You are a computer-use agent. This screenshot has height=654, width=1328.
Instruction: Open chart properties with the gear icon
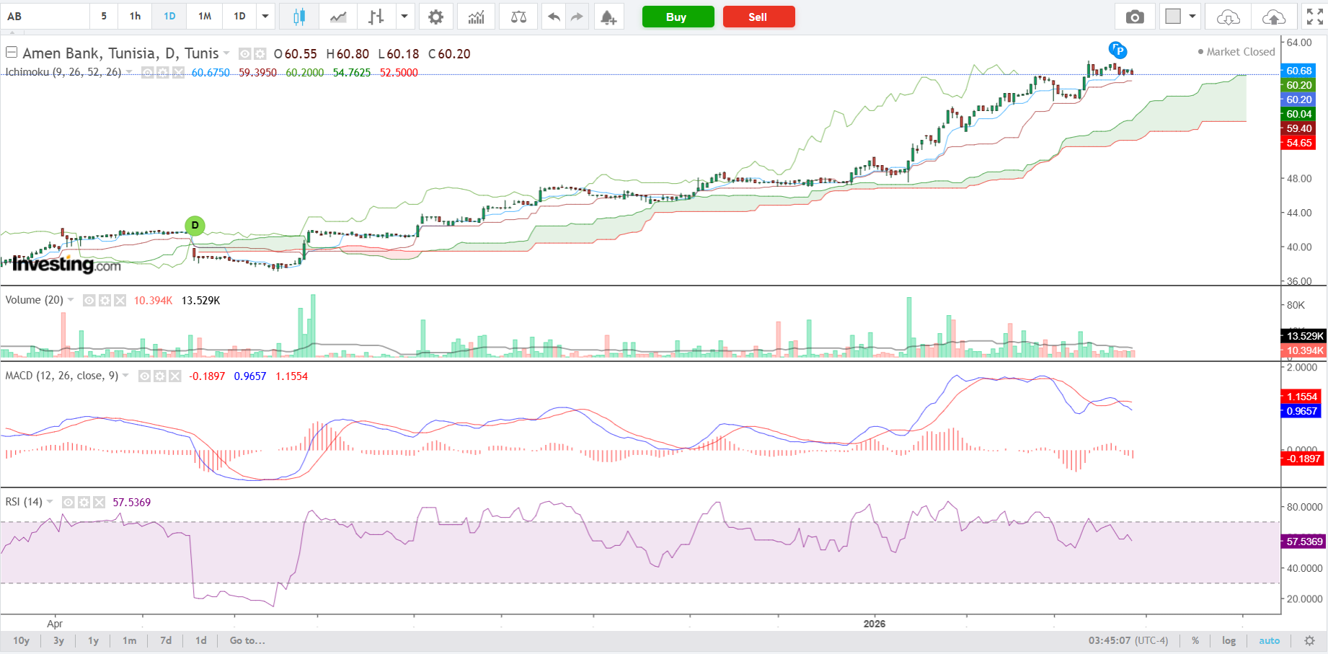point(435,17)
